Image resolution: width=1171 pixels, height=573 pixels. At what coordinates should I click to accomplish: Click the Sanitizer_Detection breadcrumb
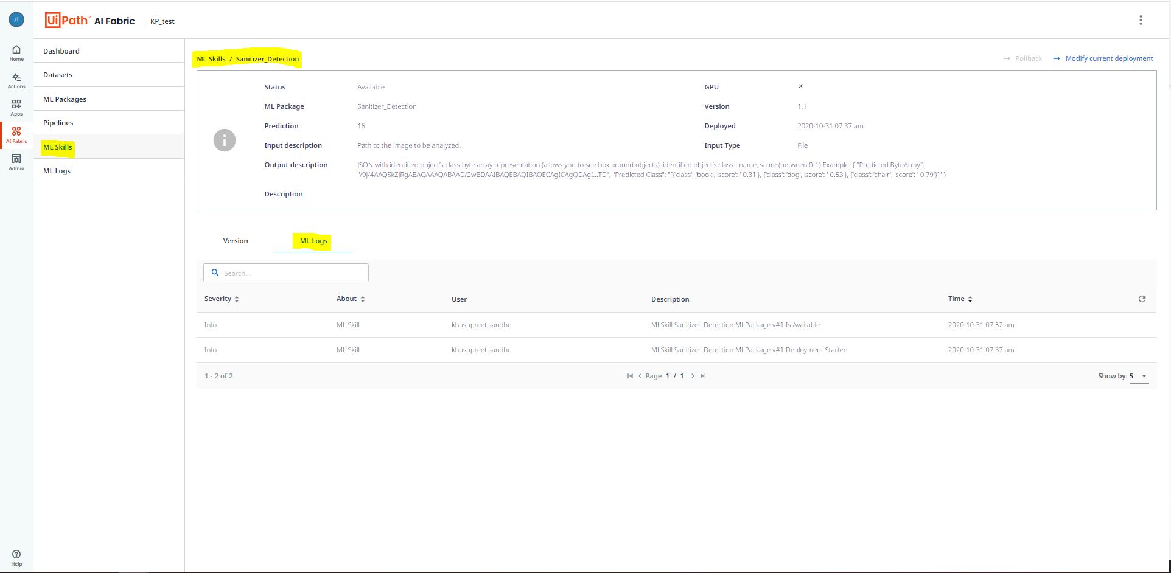[x=267, y=59]
